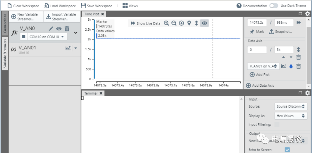312x153 pixels.
Task: Delete the V_AN01 plot entry
Action: pos(298,66)
